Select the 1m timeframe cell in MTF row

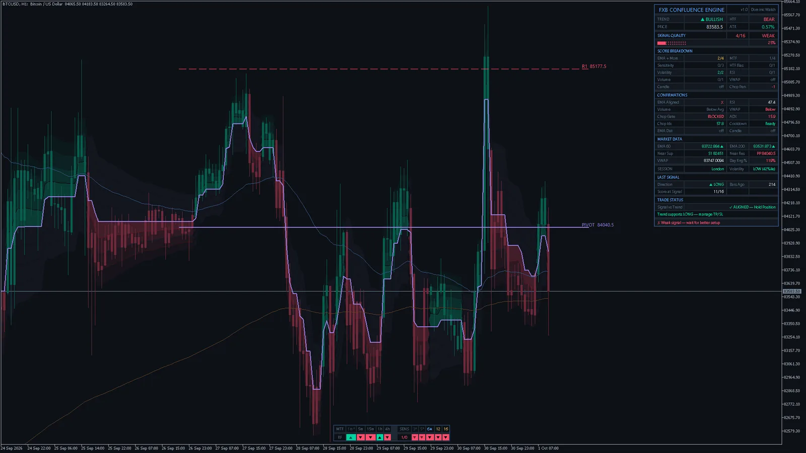pyautogui.click(x=351, y=429)
